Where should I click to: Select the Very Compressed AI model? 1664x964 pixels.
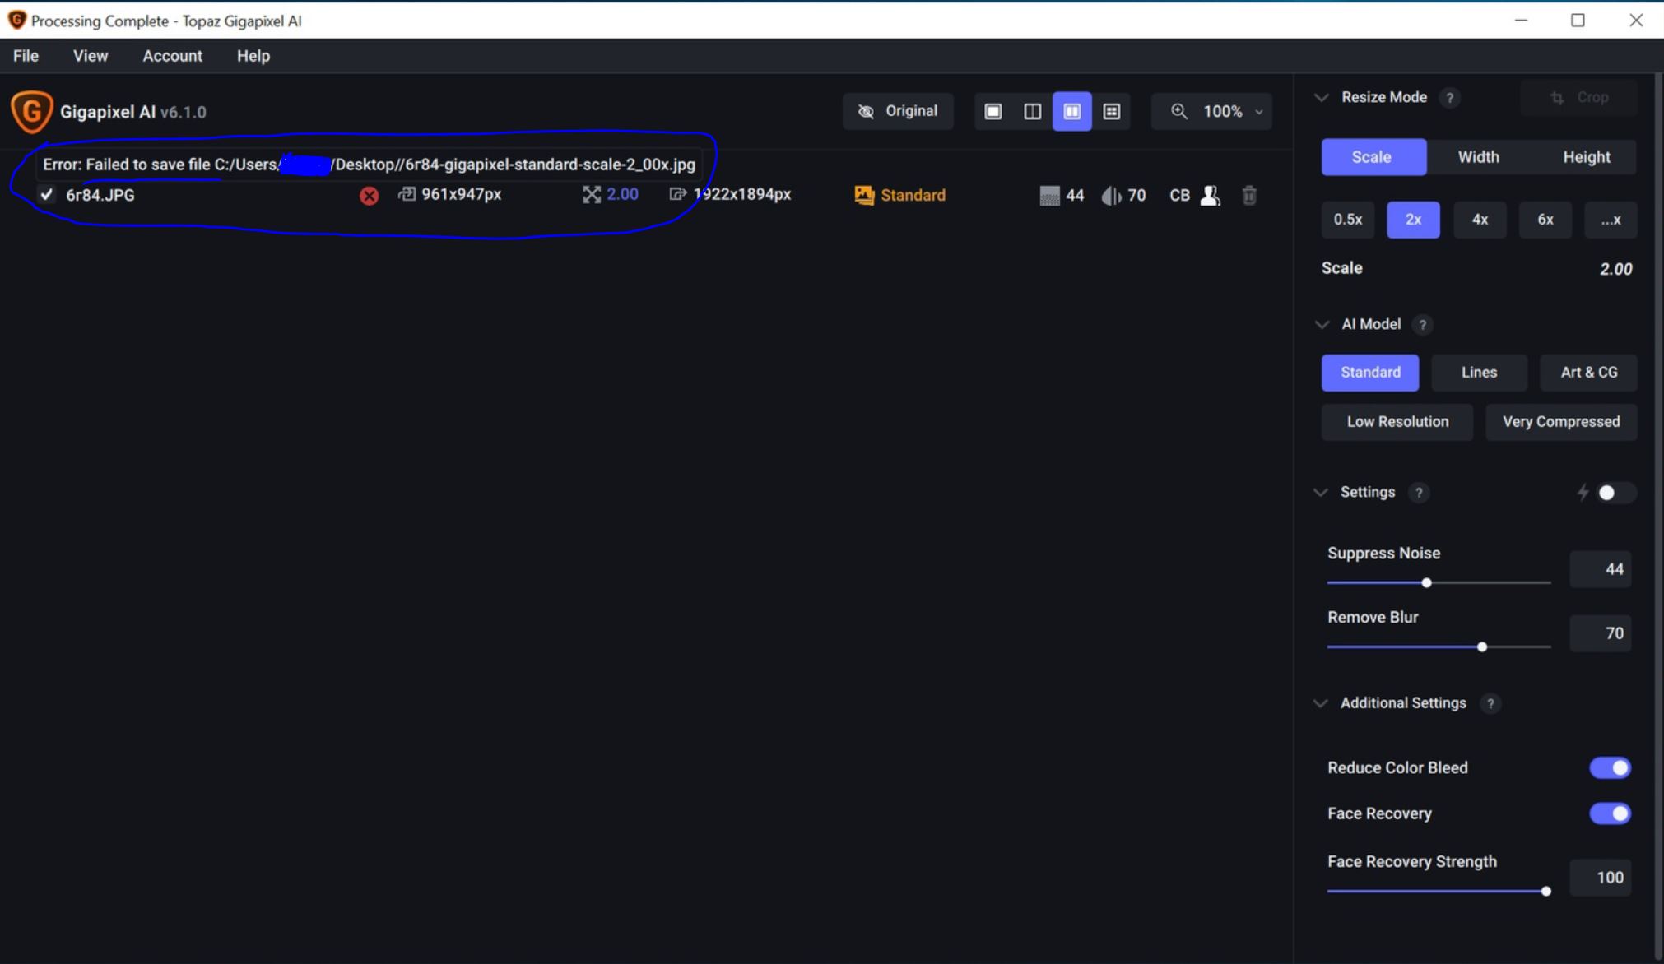[x=1561, y=422]
